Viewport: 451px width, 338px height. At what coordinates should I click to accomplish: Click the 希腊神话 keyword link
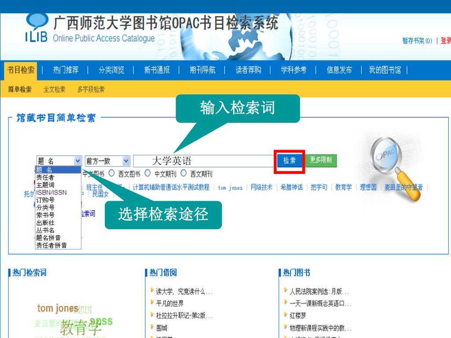292,187
